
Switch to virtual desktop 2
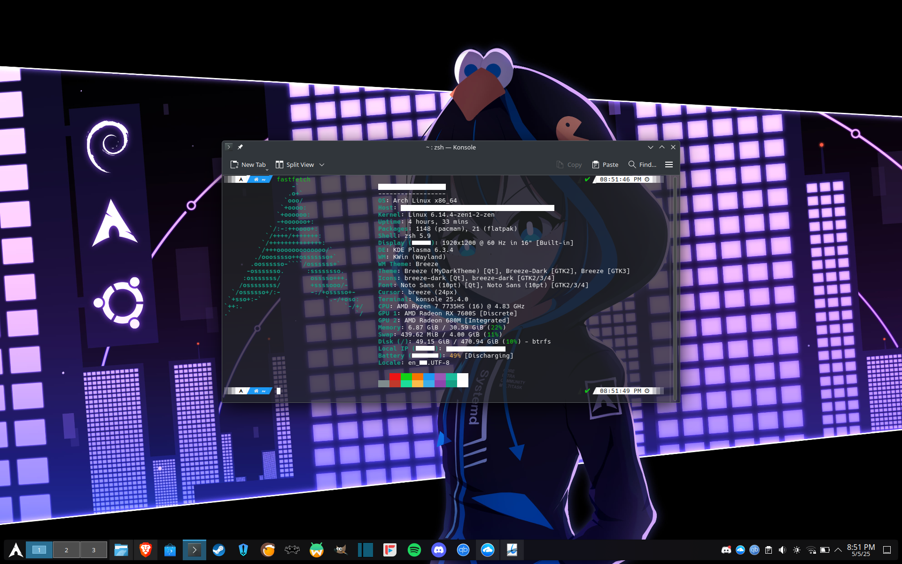click(x=66, y=550)
